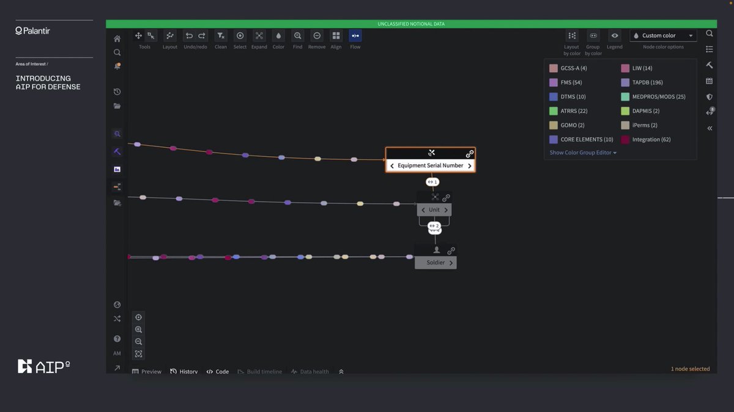Open search in right sidebar
The height and width of the screenshot is (412, 734).
tap(710, 34)
